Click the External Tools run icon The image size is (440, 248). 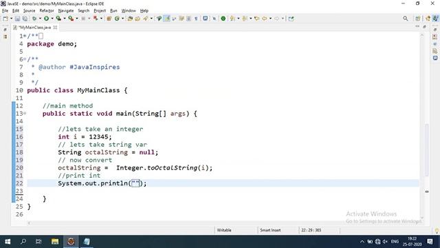(x=71, y=19)
